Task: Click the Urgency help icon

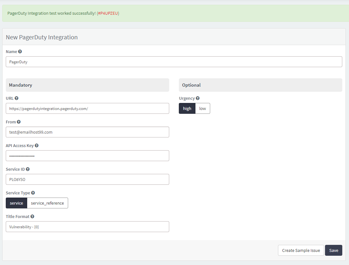Action: [198, 98]
